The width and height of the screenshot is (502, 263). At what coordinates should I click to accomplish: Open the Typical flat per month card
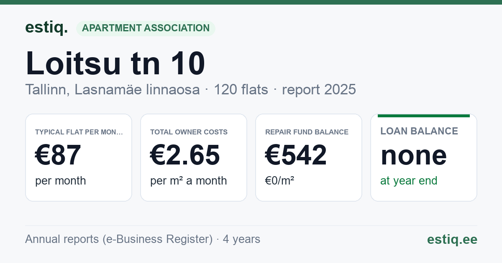[79, 157]
